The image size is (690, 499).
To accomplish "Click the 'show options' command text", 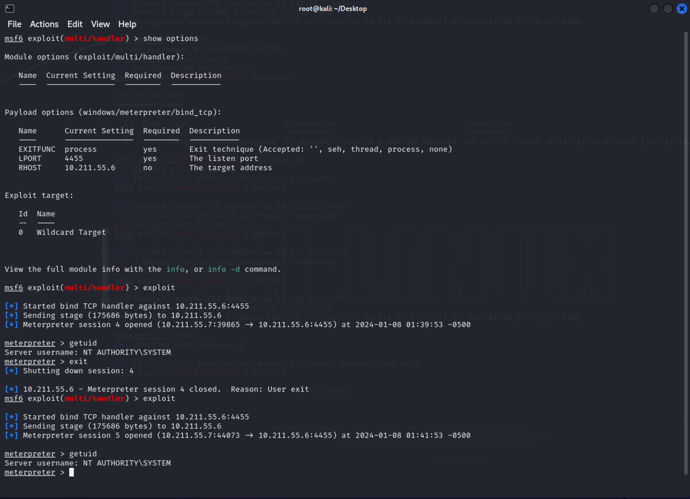I will [x=170, y=39].
